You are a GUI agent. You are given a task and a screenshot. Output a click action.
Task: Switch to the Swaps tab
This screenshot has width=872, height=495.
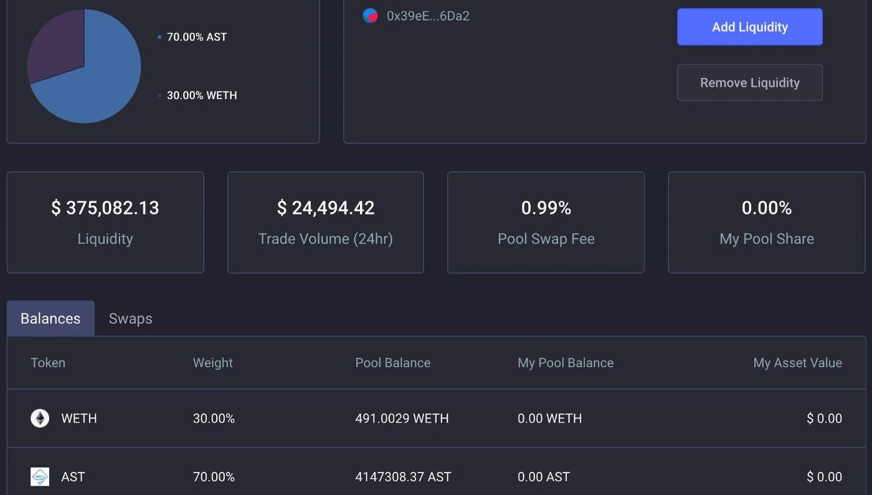click(x=130, y=319)
